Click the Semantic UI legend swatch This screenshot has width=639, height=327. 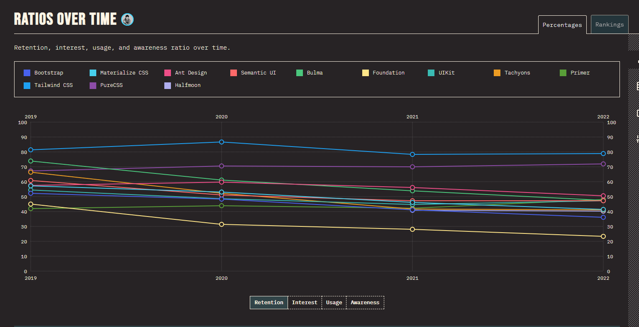(234, 73)
